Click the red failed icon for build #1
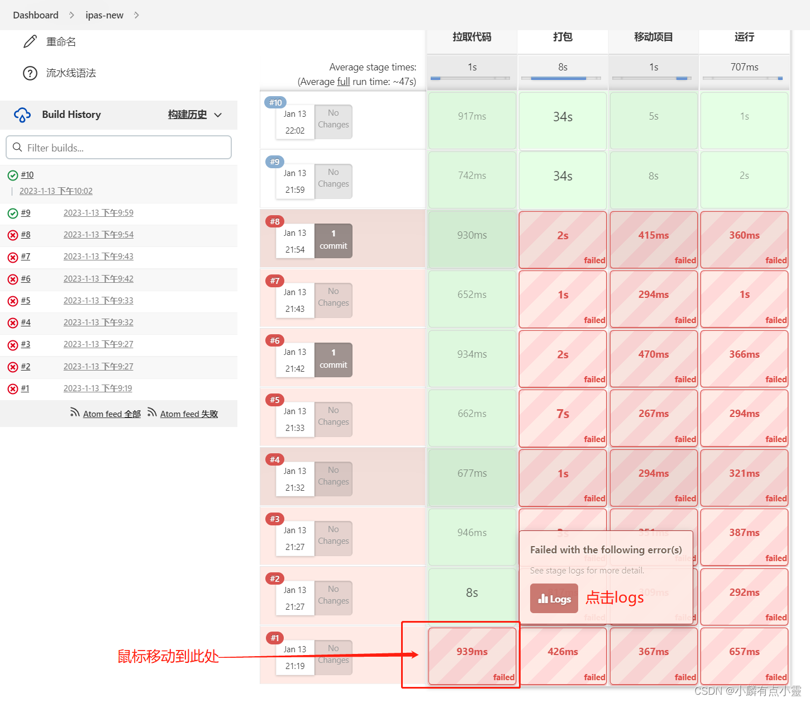 click(13, 389)
